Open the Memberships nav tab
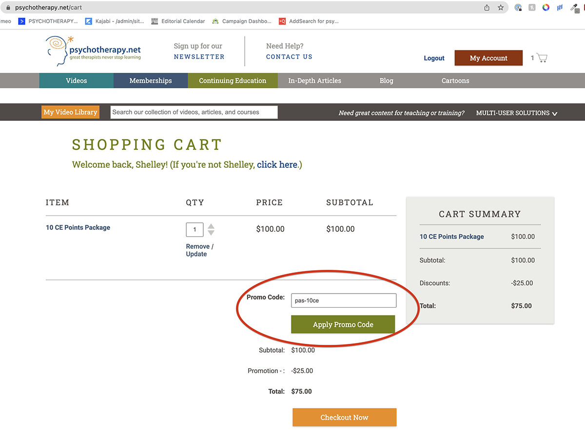The height and width of the screenshot is (436, 585). (x=151, y=80)
